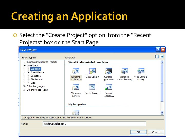Select the Windows Control Library template icon
The width and height of the screenshot is (185, 139).
[x=125, y=71]
